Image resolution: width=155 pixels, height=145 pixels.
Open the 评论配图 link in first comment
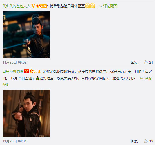pos(110,6)
